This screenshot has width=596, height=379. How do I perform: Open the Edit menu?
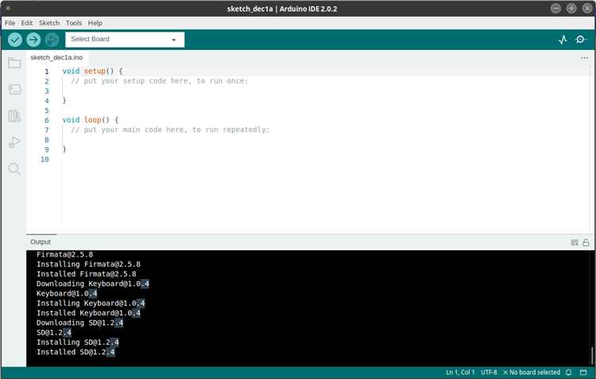pos(26,23)
